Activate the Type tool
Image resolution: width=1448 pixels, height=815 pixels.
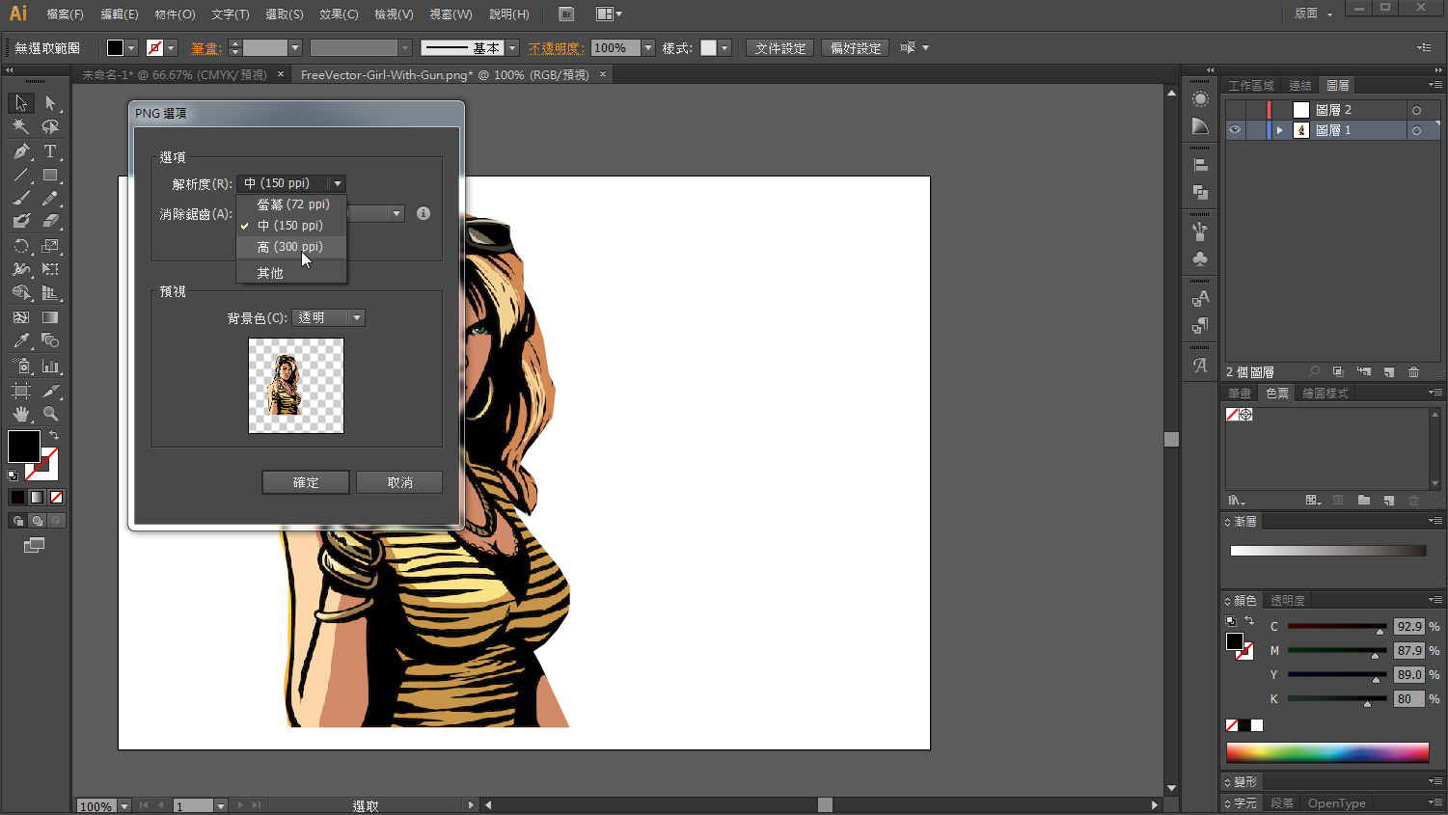click(50, 151)
